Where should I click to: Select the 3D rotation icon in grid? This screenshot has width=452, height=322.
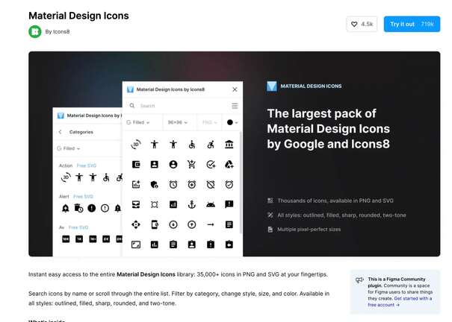point(136,145)
